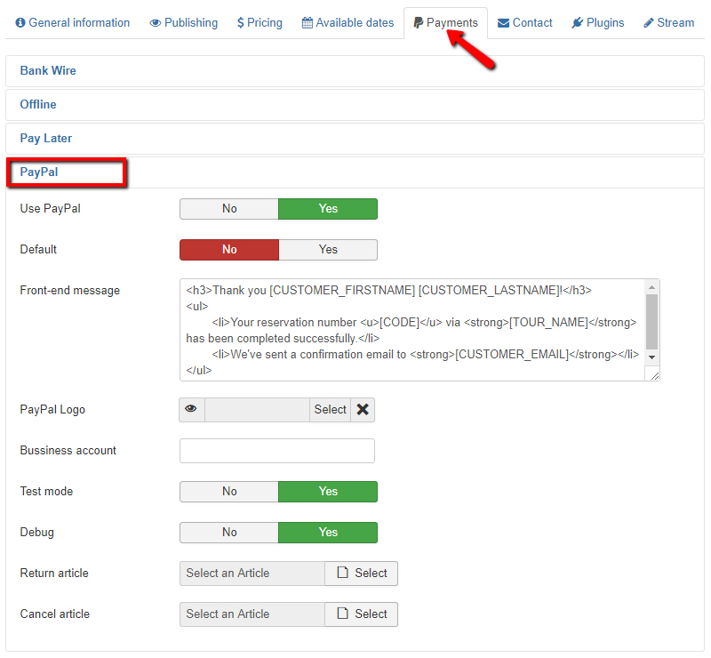Open the Contact tab
This screenshot has width=711, height=658.
[524, 23]
